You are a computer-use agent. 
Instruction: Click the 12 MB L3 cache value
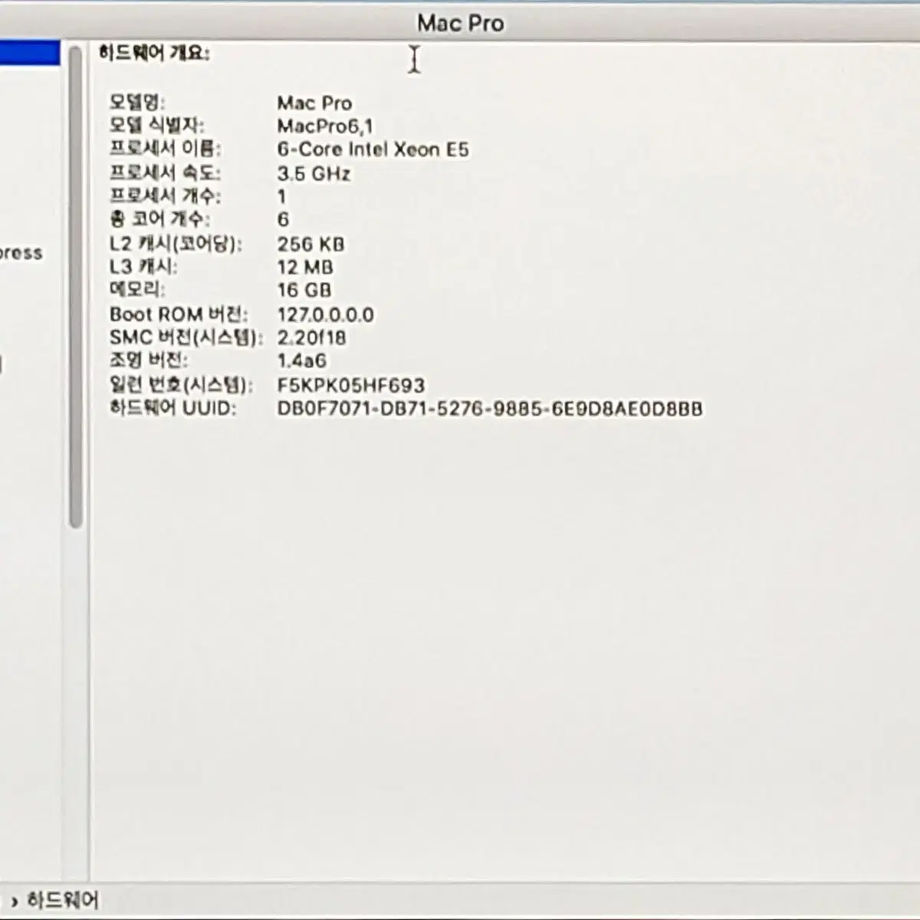[x=305, y=267]
